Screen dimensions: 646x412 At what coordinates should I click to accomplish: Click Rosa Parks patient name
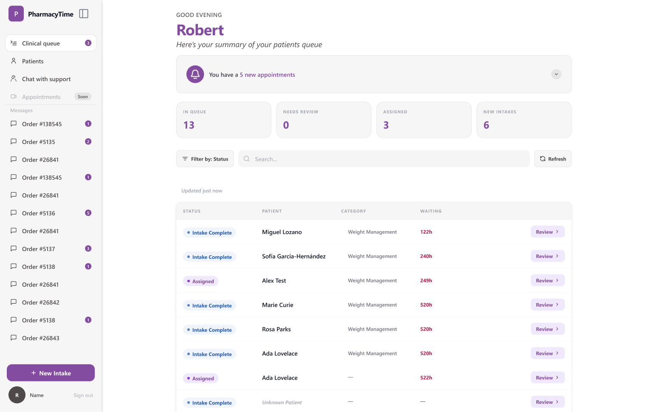(x=276, y=329)
